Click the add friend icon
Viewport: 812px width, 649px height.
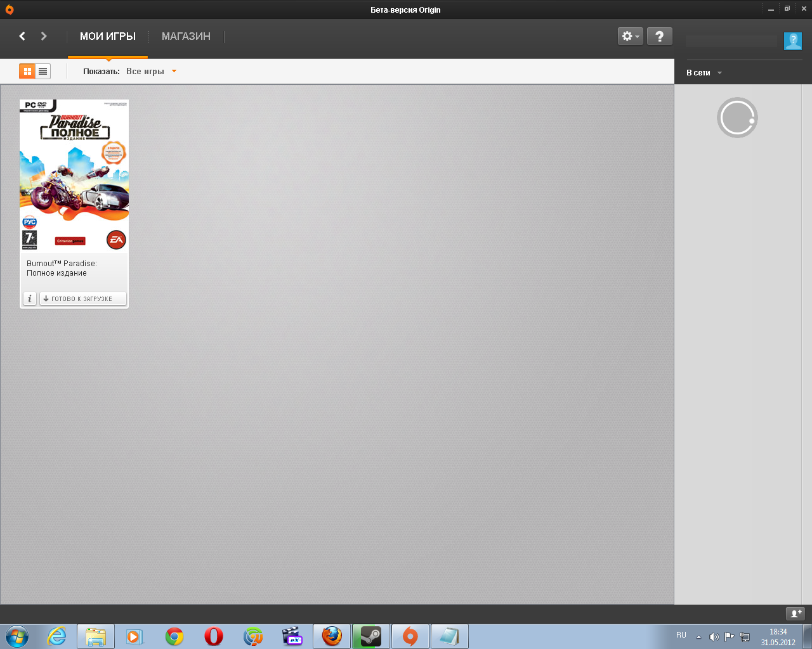click(x=795, y=614)
